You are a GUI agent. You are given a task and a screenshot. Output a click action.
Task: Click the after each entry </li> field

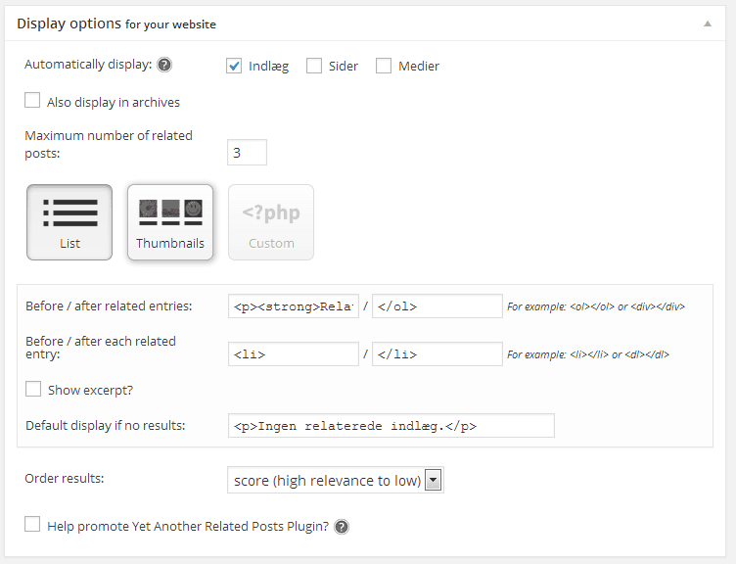pyautogui.click(x=437, y=354)
